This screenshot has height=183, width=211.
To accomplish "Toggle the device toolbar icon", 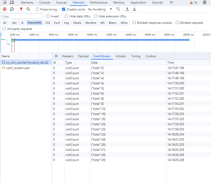I will tap(12, 2).
